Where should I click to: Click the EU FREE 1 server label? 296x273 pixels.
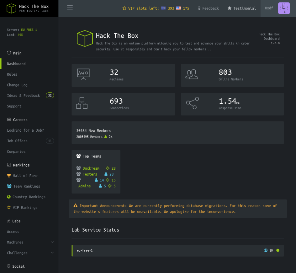29,30
